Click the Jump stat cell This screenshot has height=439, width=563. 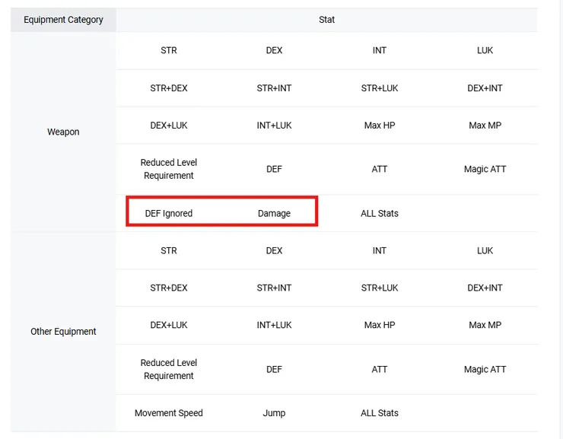coord(274,413)
